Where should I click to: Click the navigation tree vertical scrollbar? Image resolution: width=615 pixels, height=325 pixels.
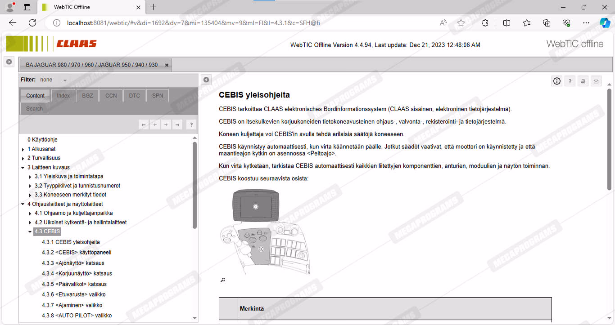click(194, 185)
